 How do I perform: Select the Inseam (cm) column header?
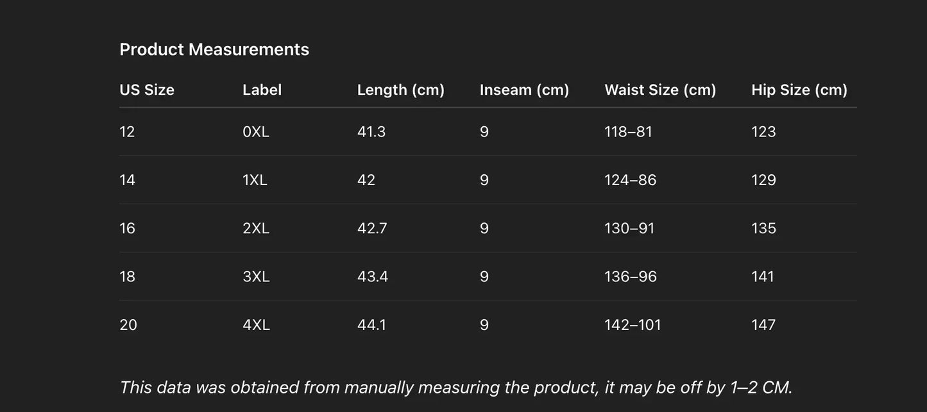coord(524,90)
